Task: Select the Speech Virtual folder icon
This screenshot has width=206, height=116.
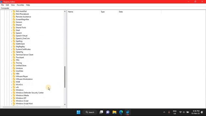Action: 14,36
